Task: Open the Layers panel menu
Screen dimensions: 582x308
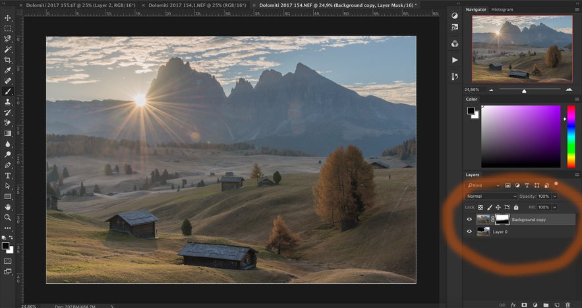Action: pyautogui.click(x=577, y=175)
